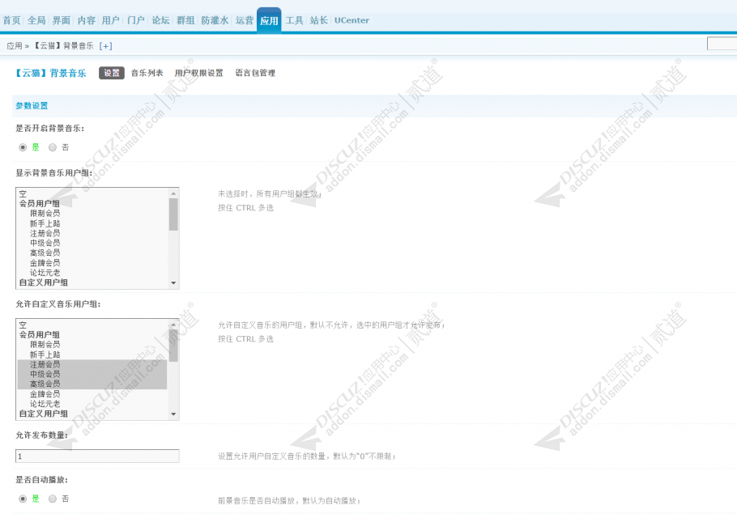Open the 首页 top navigation tab
This screenshot has width=737, height=518.
(12, 20)
